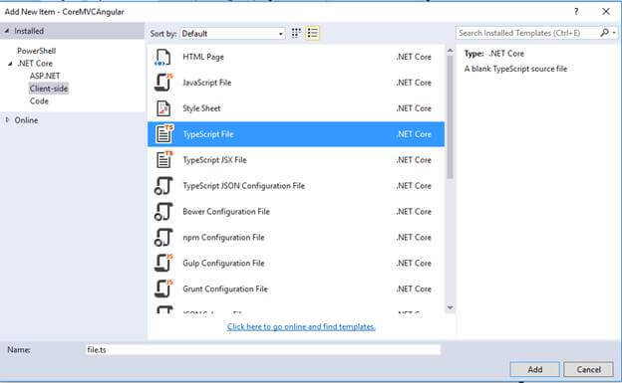Select Gulp Configuration File label
The width and height of the screenshot is (622, 383).
[x=223, y=263]
